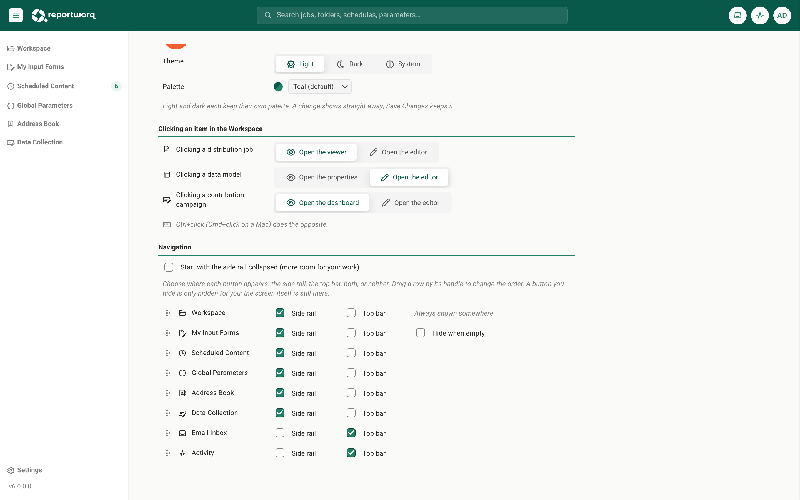Screen dimensions: 800x500
Task: Click the Data Collection row drag handle
Action: 168,413
